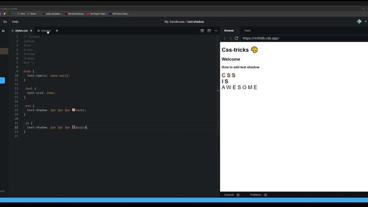
Task: Refresh the preview browser
Action: pyautogui.click(x=236, y=38)
